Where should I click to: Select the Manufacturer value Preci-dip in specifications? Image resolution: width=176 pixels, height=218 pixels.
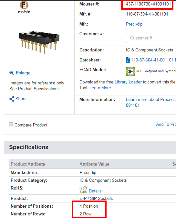tap(88, 172)
